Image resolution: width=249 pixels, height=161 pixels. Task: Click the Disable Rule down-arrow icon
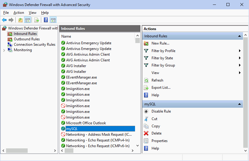point(146,111)
